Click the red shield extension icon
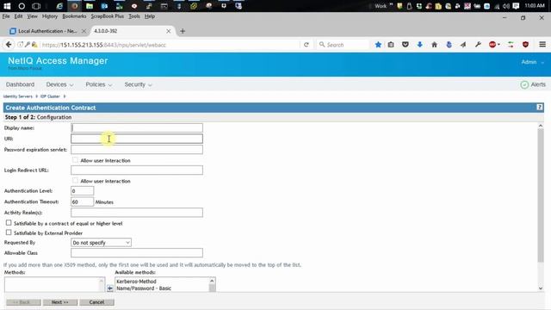Screen dimensions: 551x310 tap(525, 45)
